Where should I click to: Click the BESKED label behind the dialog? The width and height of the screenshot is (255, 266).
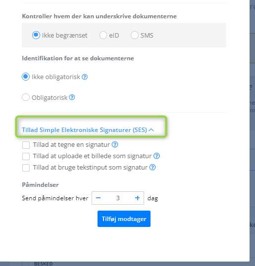tap(44, 264)
